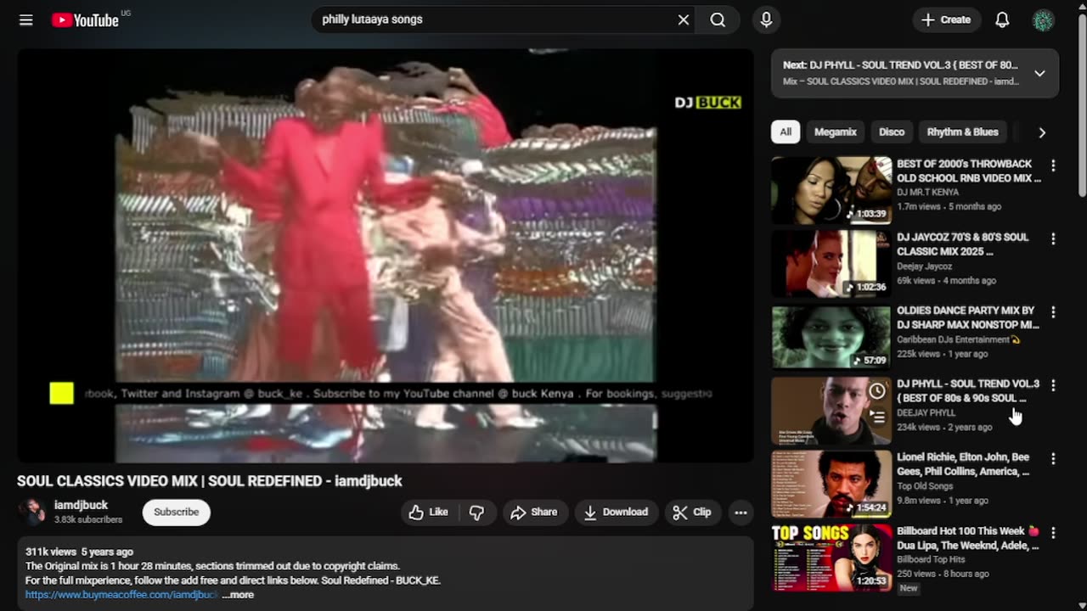Visit DJ MR.T KENYA channel
The width and height of the screenshot is (1087, 611).
coord(927,193)
